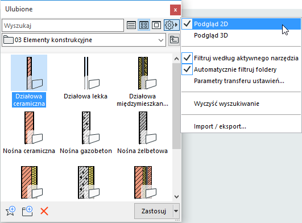Select Nośna gazobeton wall favorite
This screenshot has height=223, width=302.
pyautogui.click(x=86, y=133)
